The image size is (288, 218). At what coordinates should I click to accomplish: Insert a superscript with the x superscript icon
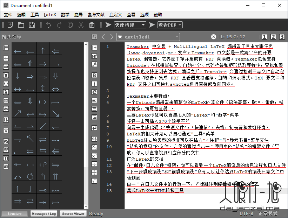pos(94,156)
